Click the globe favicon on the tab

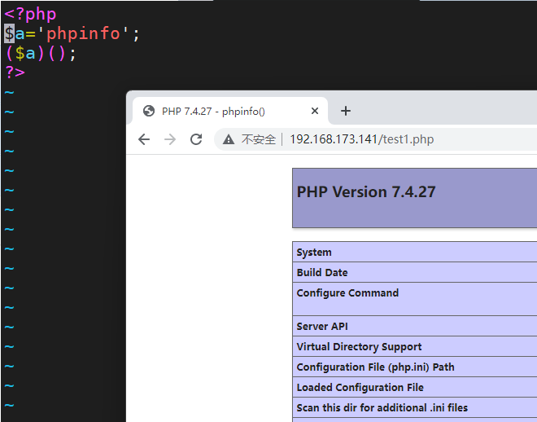click(149, 112)
